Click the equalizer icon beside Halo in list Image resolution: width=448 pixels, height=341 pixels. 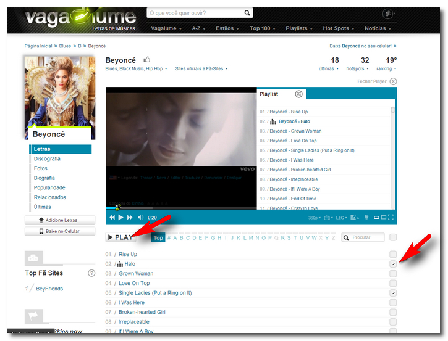coord(120,264)
